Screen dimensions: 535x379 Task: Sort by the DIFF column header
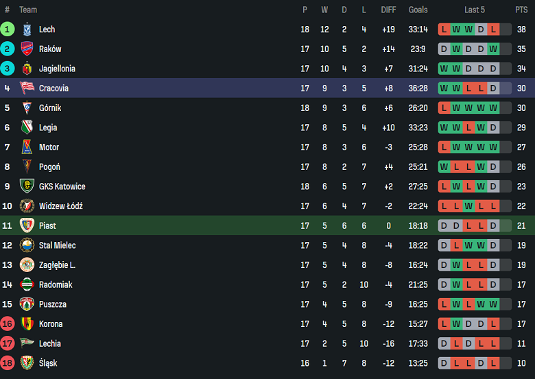click(x=389, y=10)
